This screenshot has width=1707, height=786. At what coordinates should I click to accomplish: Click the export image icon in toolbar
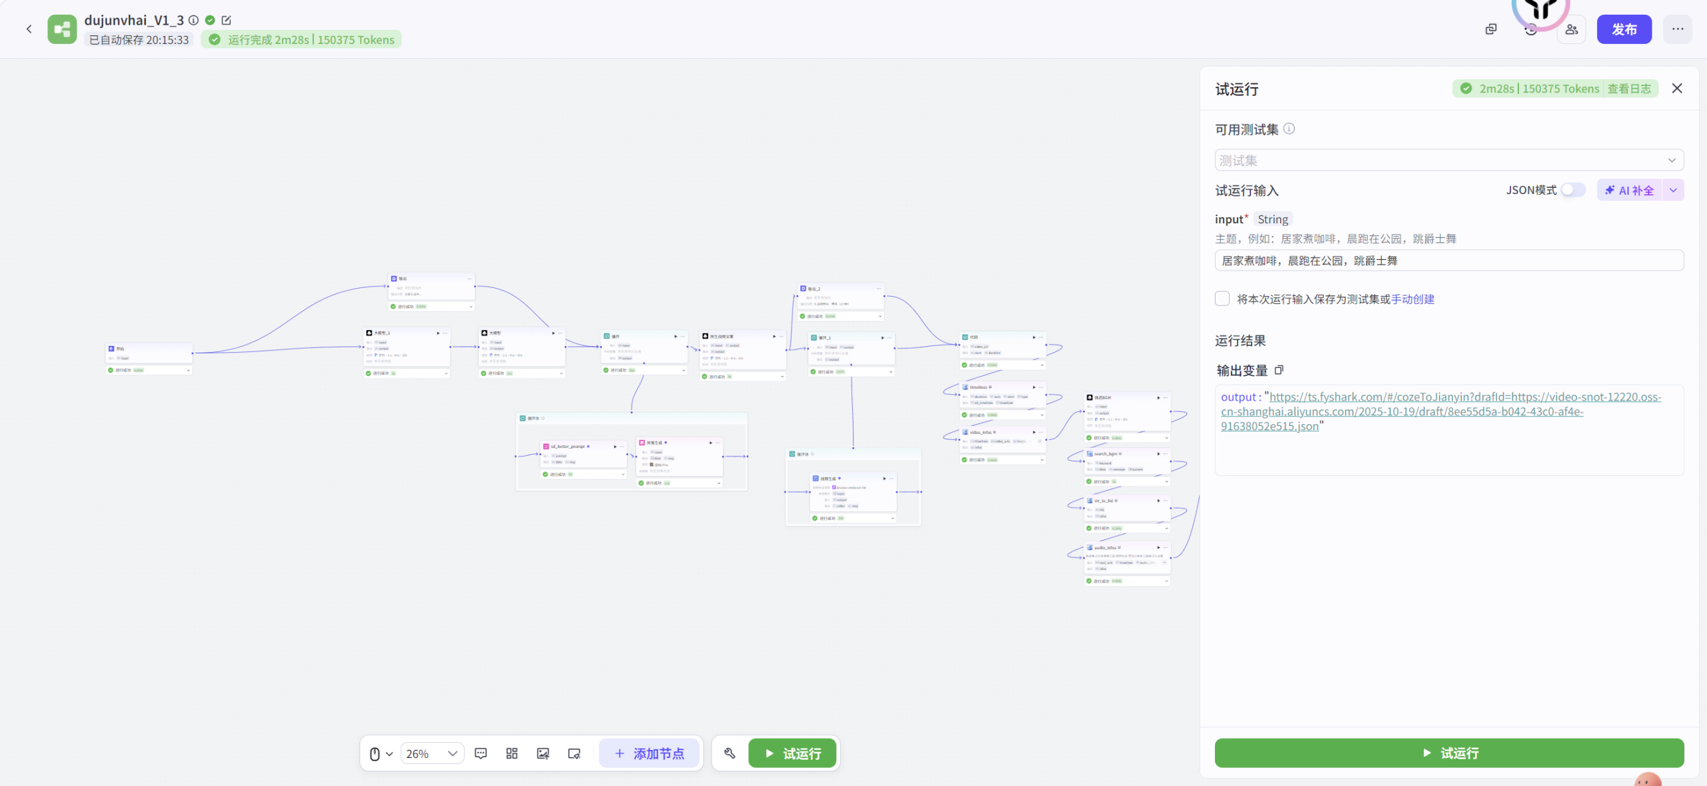[x=543, y=753]
